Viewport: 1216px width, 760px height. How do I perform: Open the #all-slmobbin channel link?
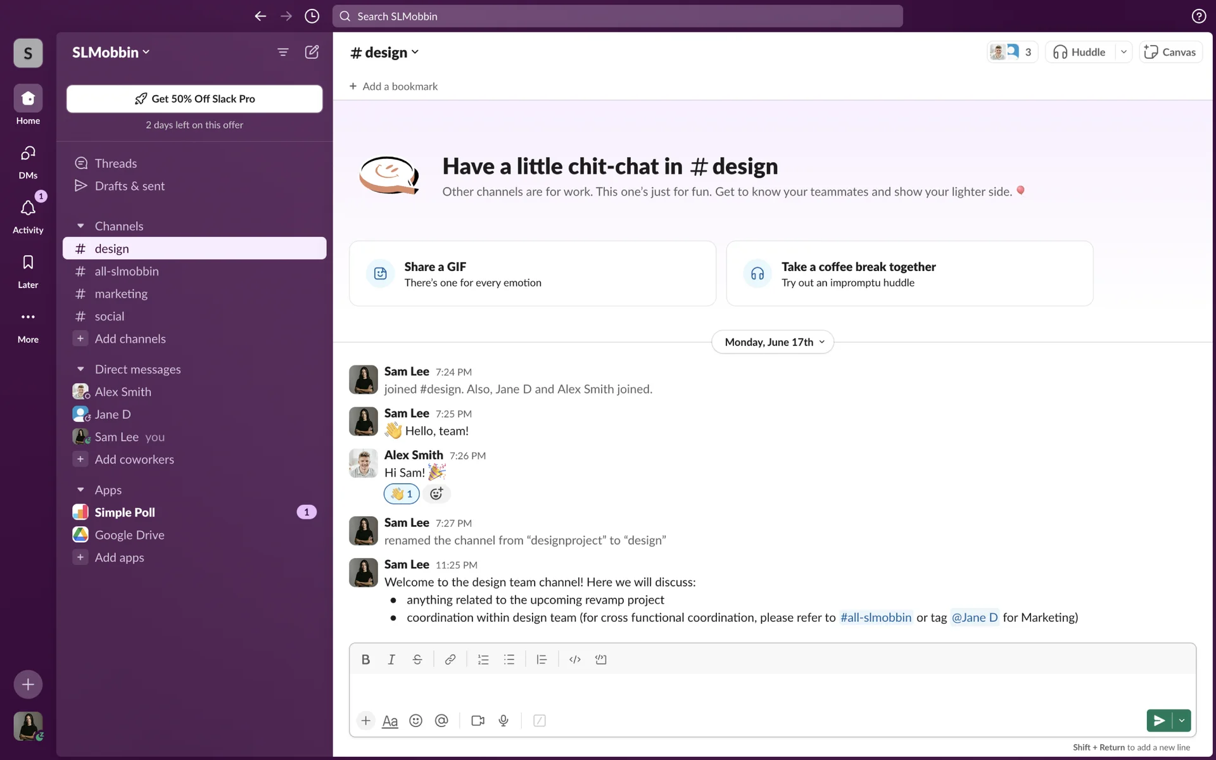pyautogui.click(x=875, y=617)
